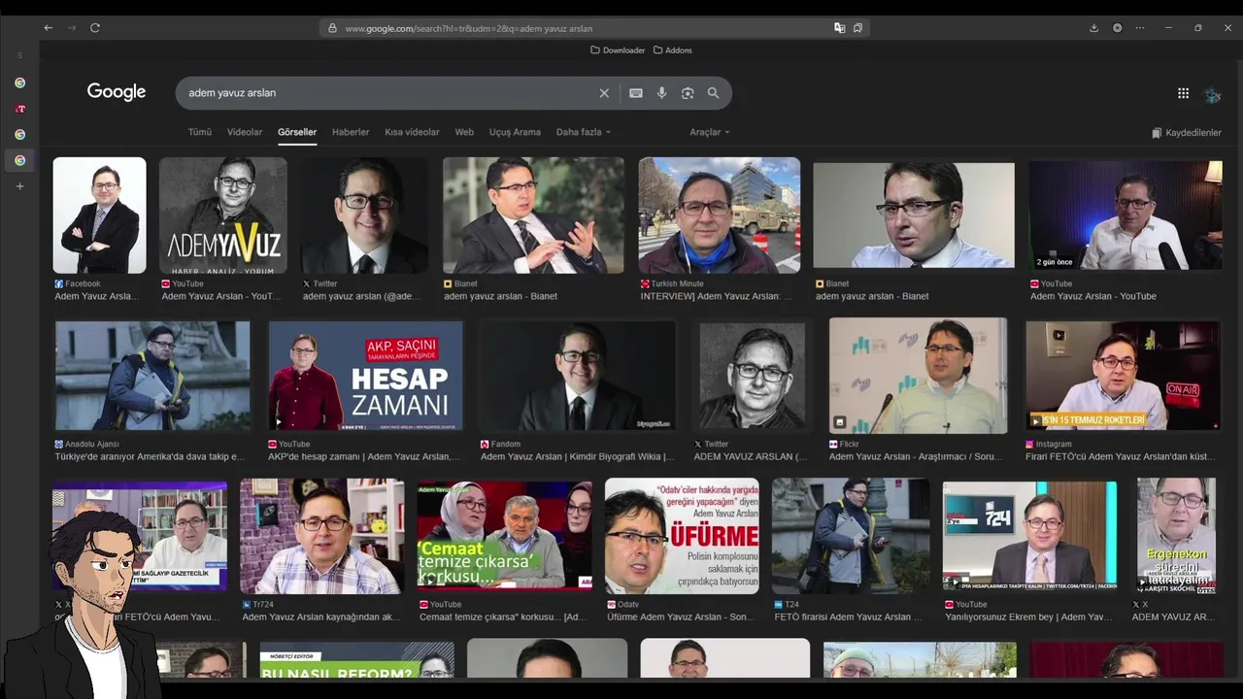The width and height of the screenshot is (1243, 699).
Task: Open the ON AIR Instagram thumbnail
Action: [1123, 376]
